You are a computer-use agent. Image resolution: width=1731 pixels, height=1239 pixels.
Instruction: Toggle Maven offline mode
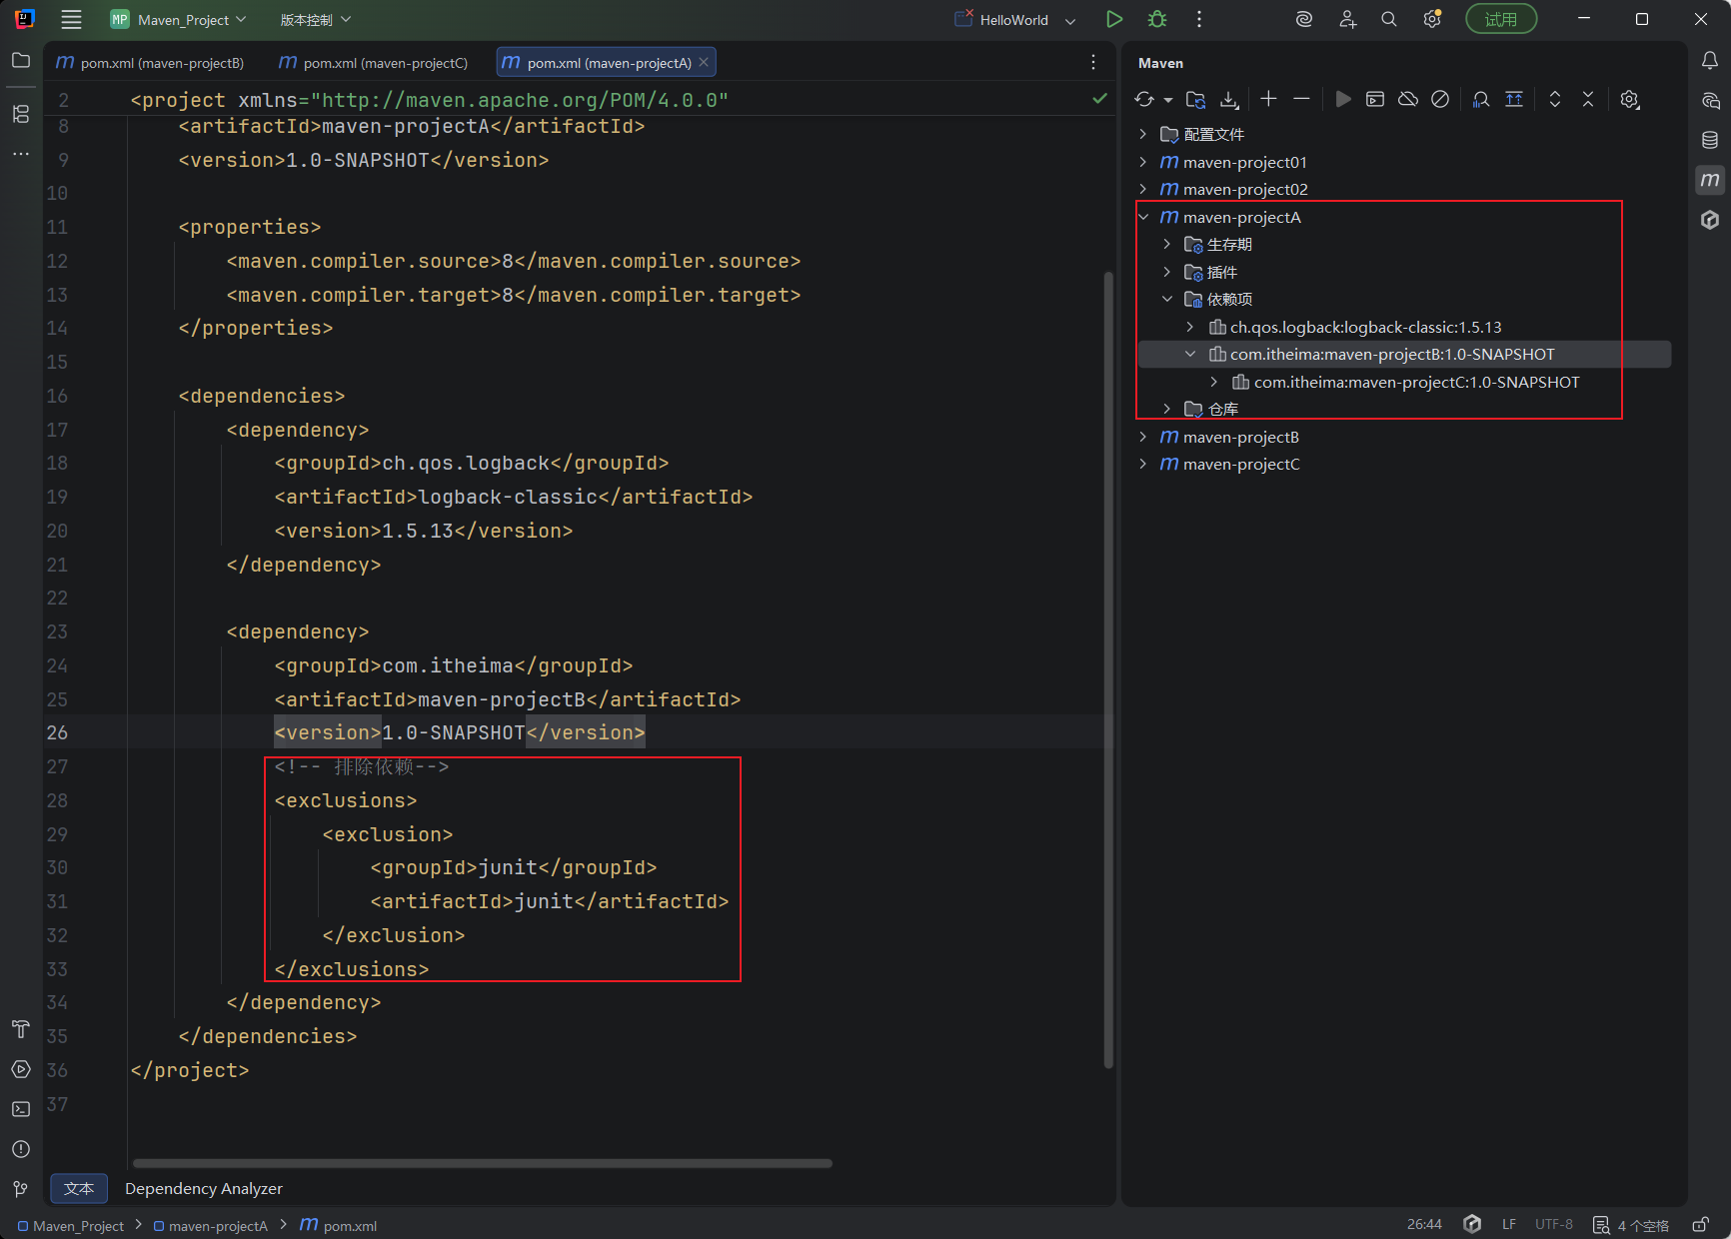tap(1408, 99)
